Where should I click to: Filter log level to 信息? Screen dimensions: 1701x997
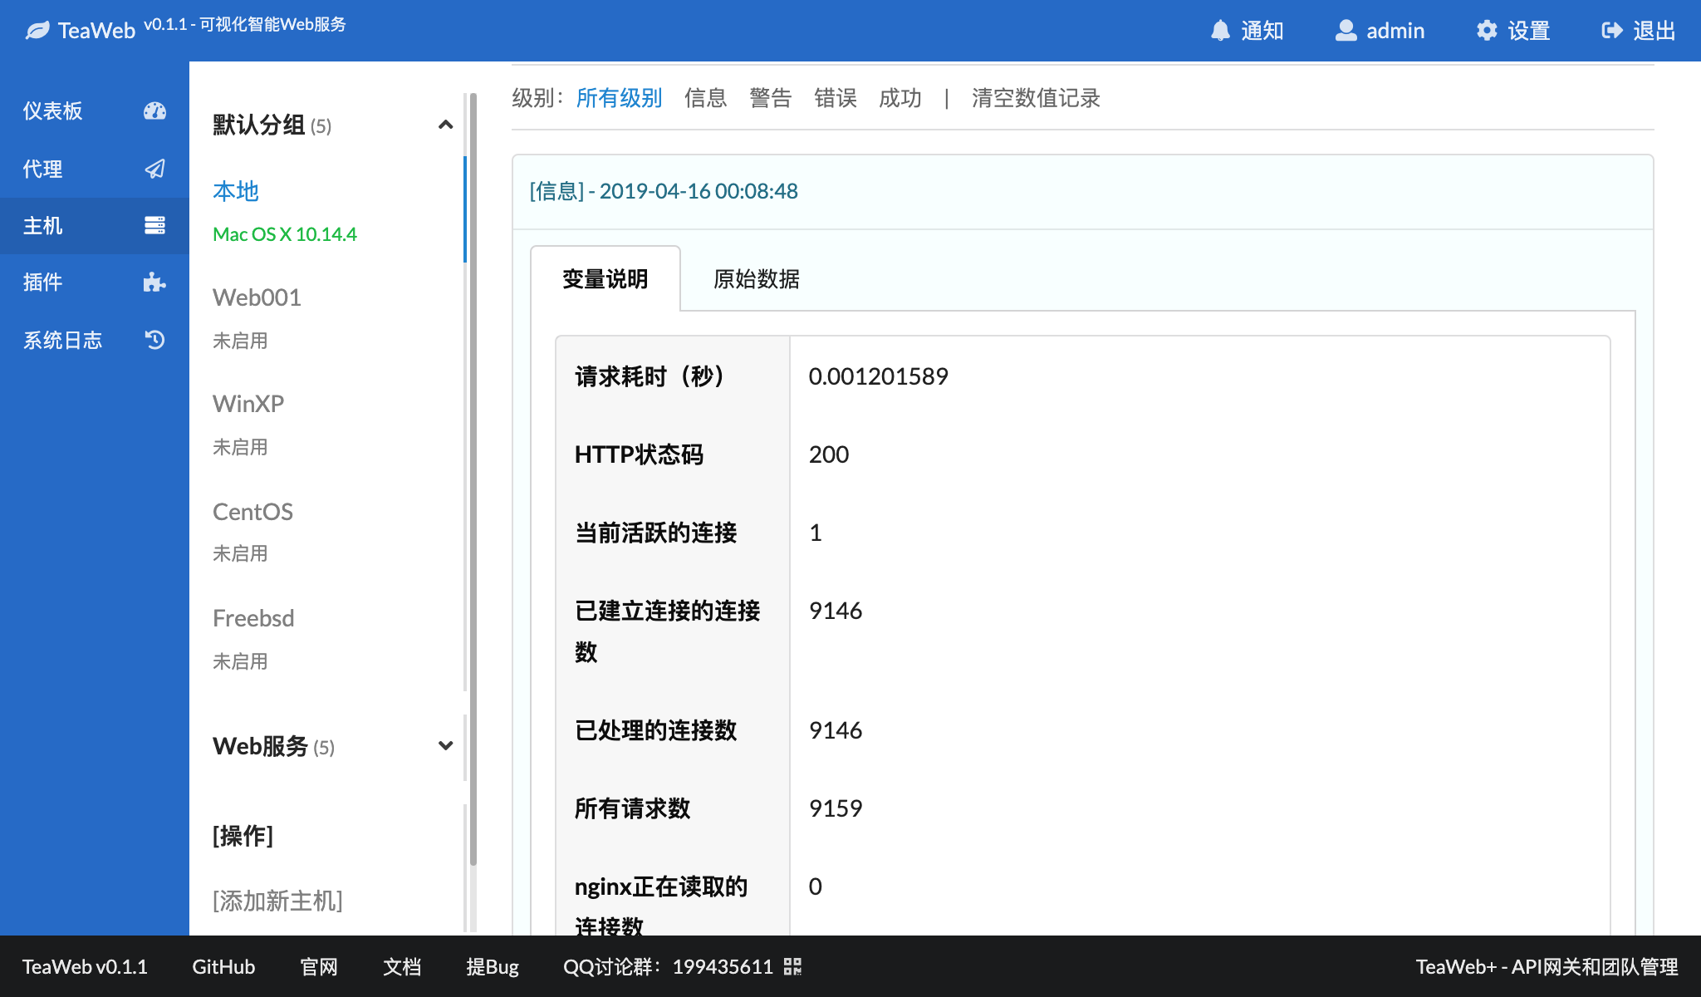click(x=705, y=98)
